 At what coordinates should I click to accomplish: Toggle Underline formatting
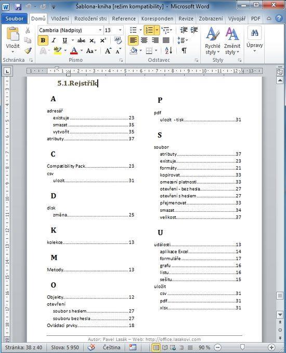64,40
